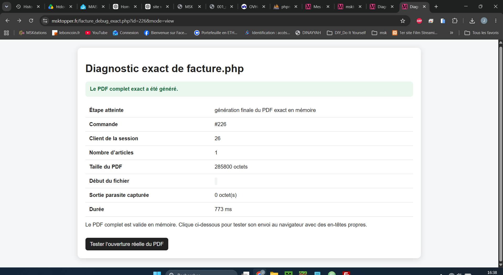Open the Downloads icon in the toolbar
Screen dimensions: 503x275
coord(472,21)
